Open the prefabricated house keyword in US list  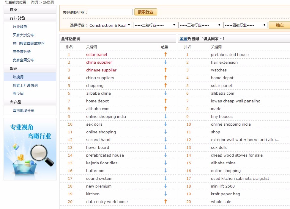pos(230,54)
